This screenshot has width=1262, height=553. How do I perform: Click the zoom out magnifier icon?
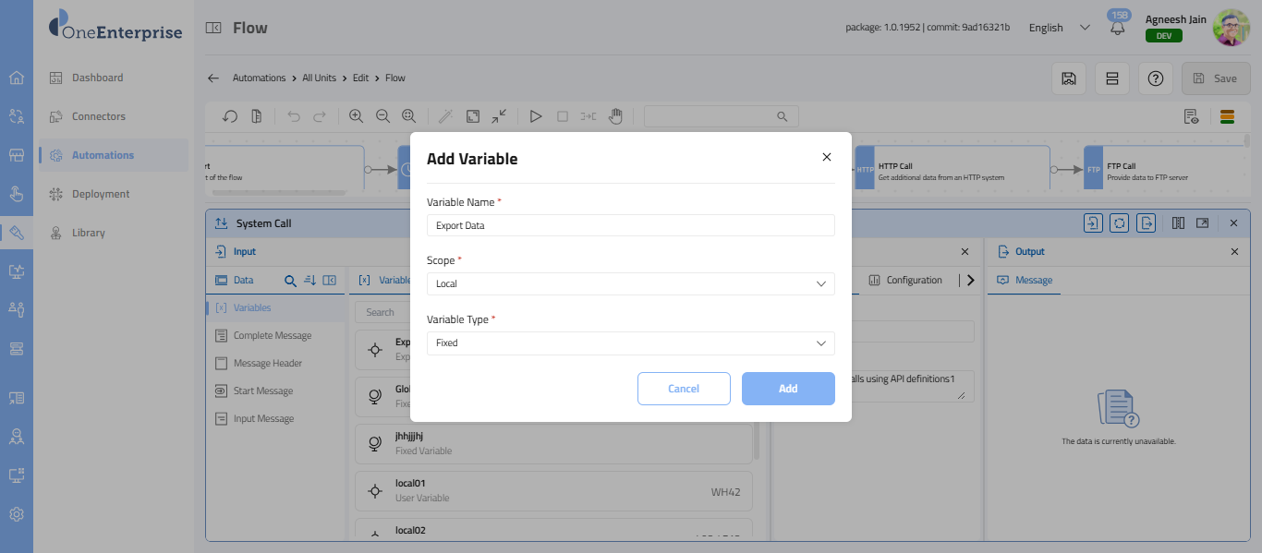click(x=382, y=116)
